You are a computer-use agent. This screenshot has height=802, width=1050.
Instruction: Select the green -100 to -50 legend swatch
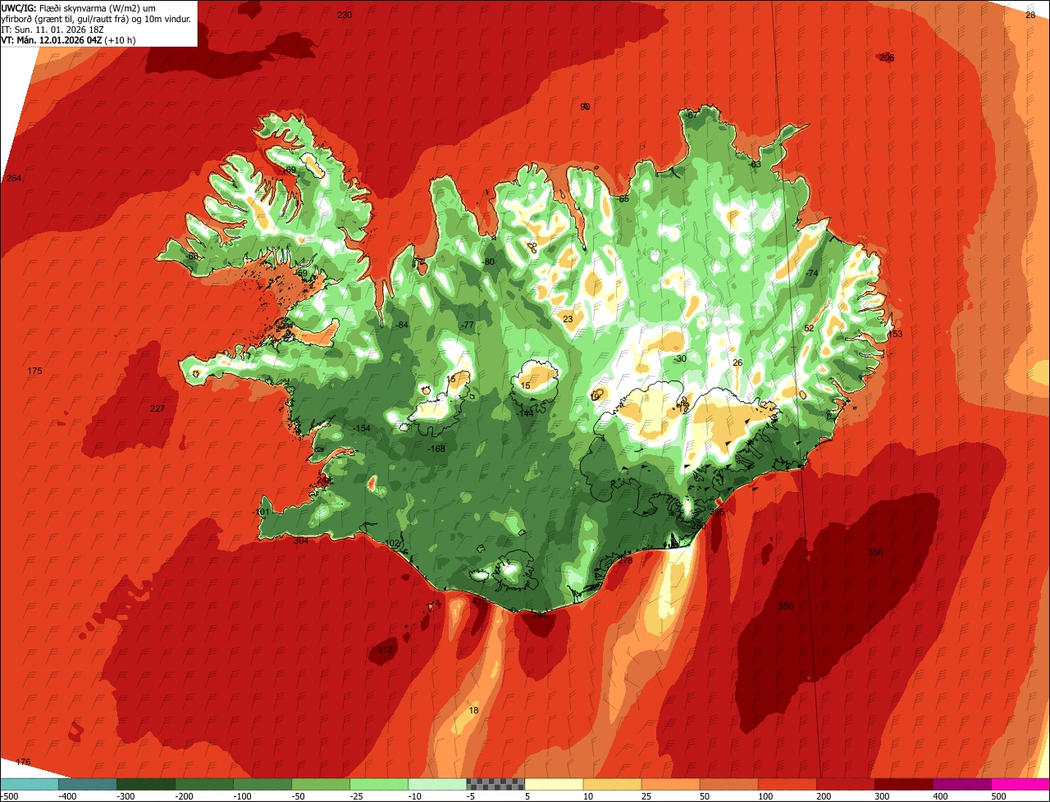[262, 784]
